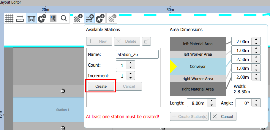This screenshot has height=130, width=270.
Task: Click the Delete station button
Action: pos(127,41)
